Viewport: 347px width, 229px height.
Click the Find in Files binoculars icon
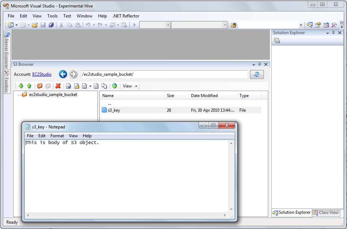click(x=233, y=25)
